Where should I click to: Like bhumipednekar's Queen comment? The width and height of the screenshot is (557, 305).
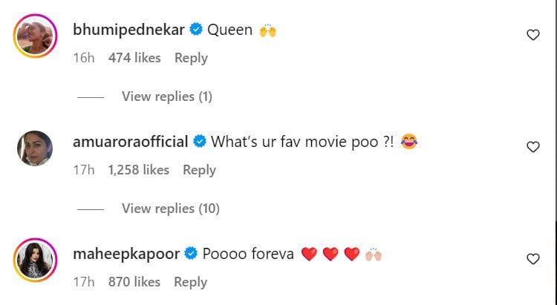[x=532, y=35]
